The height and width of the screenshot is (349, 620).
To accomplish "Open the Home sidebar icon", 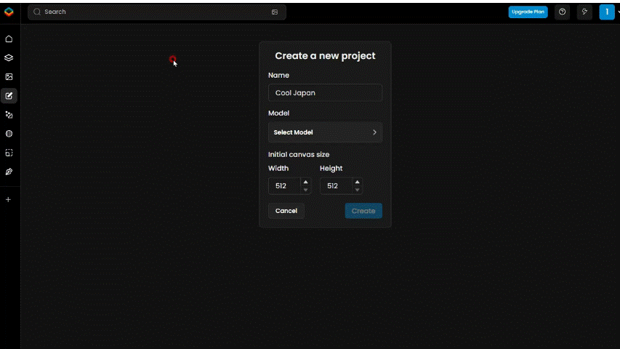I will (x=9, y=39).
